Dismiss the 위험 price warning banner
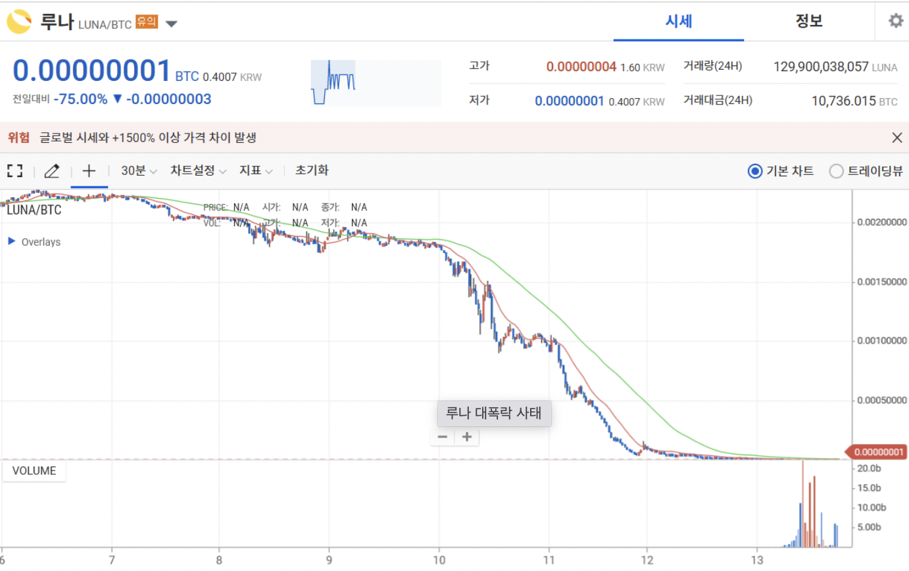Viewport: 909px width, 571px height. 897,137
